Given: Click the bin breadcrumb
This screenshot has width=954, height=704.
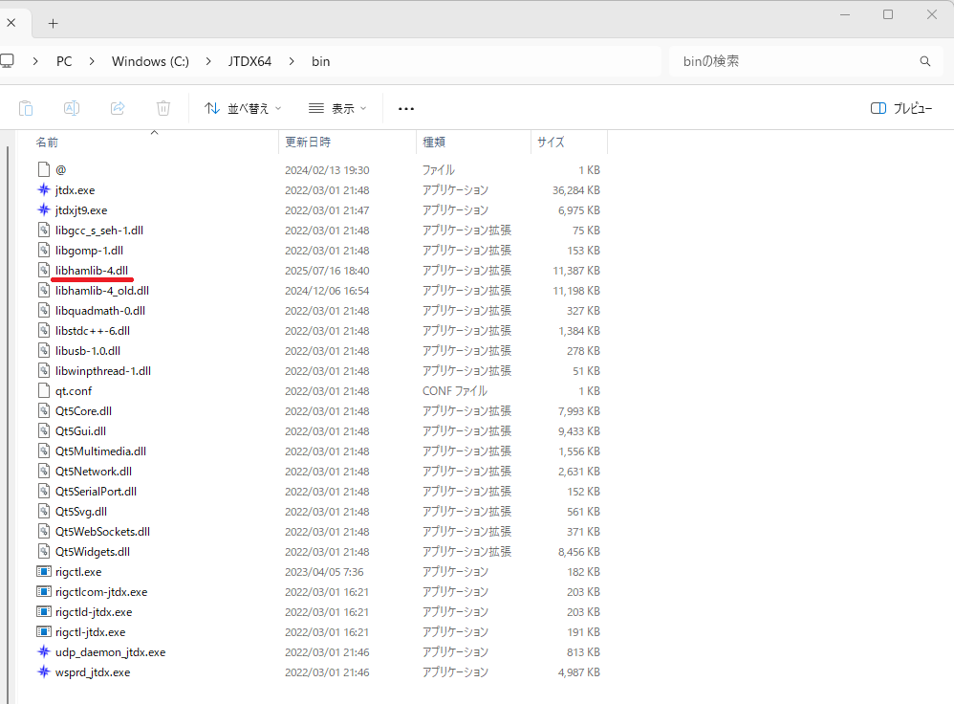Looking at the screenshot, I should pyautogui.click(x=320, y=61).
